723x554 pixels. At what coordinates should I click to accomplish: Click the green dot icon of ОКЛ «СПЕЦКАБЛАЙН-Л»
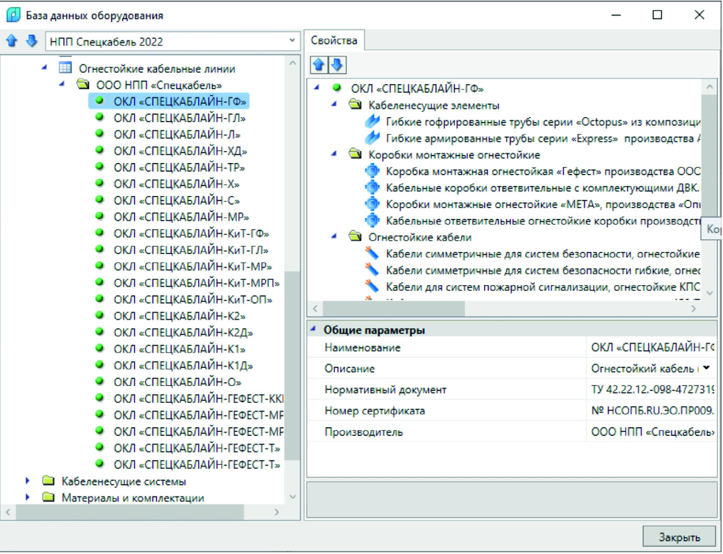point(100,134)
